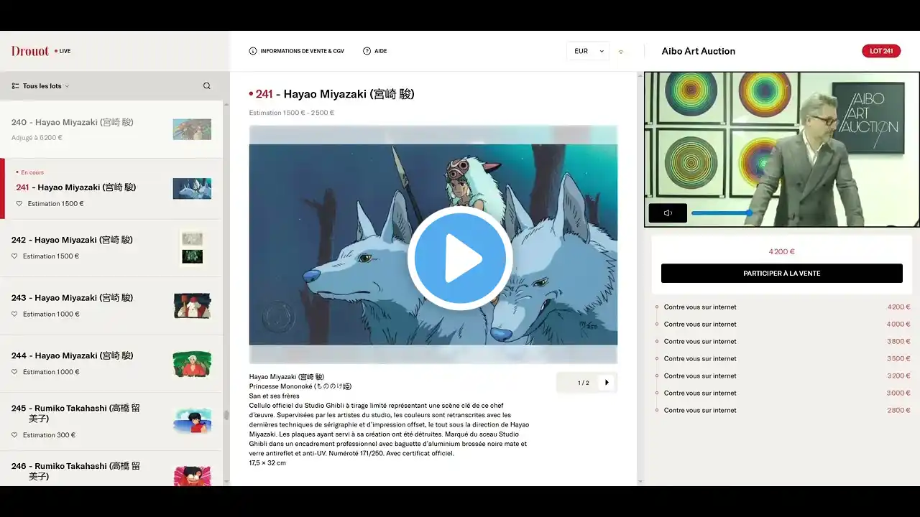This screenshot has height=517, width=920.
Task: Open lot 245 Rumiko Takahashi title
Action: point(75,413)
